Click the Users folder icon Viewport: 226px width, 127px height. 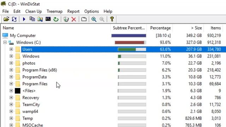coord(18,49)
